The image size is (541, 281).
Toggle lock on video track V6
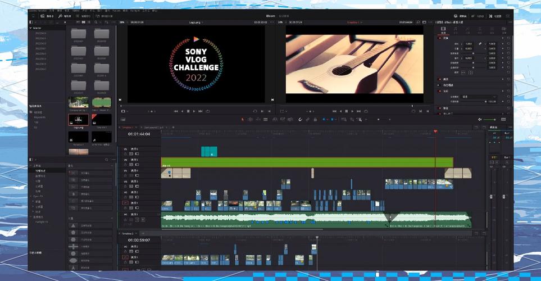[x=125, y=153]
